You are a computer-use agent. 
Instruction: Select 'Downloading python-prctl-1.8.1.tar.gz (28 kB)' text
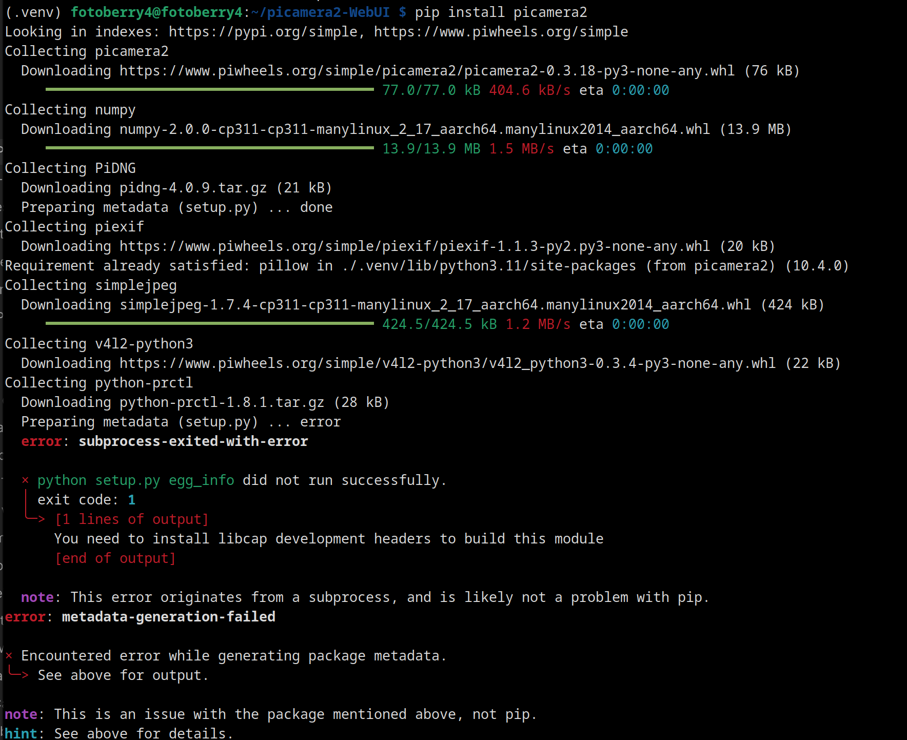pos(206,402)
